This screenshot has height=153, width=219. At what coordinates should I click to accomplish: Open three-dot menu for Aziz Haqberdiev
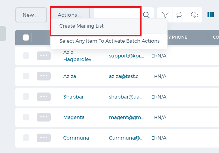click(44, 56)
